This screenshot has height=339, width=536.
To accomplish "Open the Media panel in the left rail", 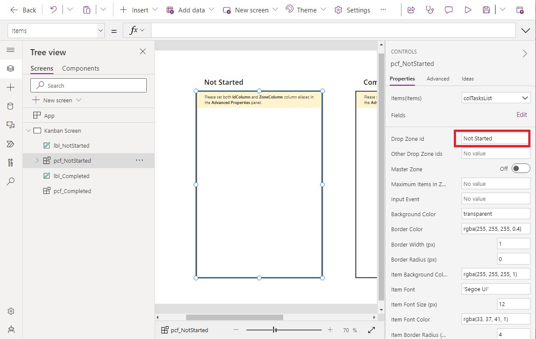I will [11, 125].
